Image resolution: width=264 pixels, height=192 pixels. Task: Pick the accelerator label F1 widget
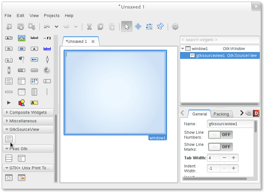click(47, 38)
